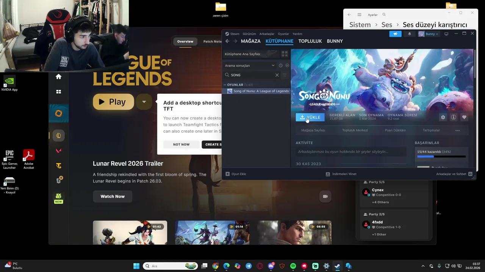This screenshot has width=485, height=272.
Task: Go to the KÜTÜPHANE tab
Action: click(279, 41)
